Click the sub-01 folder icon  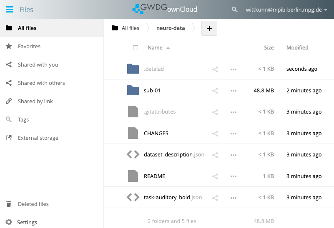(133, 90)
